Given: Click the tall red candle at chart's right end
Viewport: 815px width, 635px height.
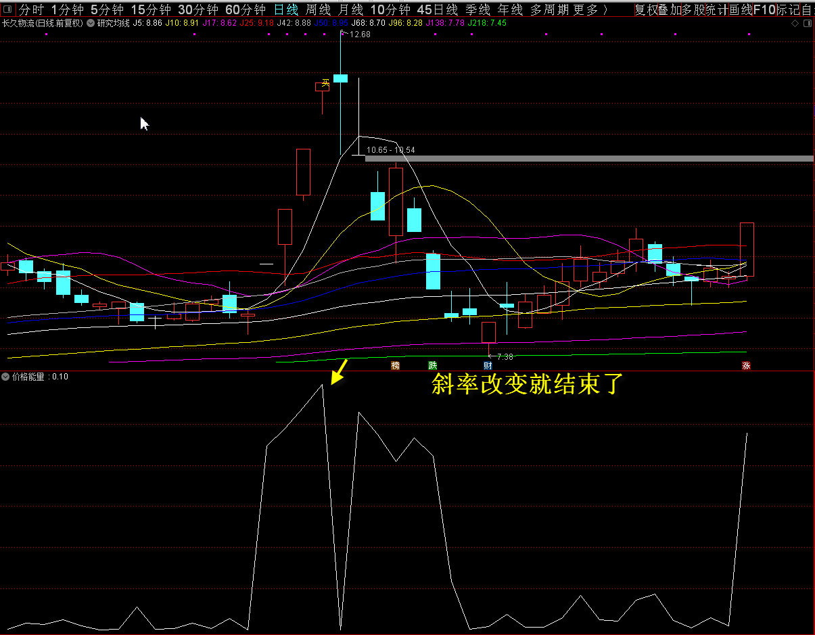Looking at the screenshot, I should [x=747, y=249].
